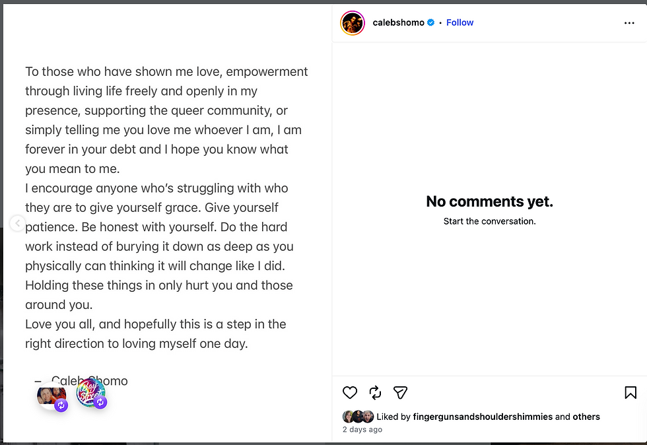Open the three-dot more options menu
Screen dimensions: 647x445
point(629,23)
